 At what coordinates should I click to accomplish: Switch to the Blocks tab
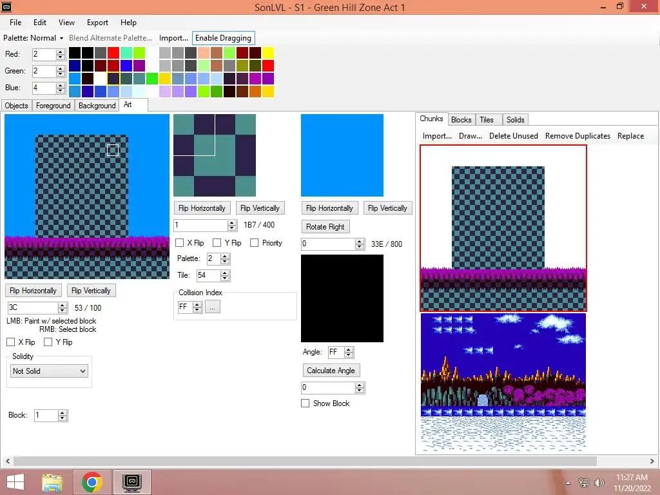pos(461,119)
